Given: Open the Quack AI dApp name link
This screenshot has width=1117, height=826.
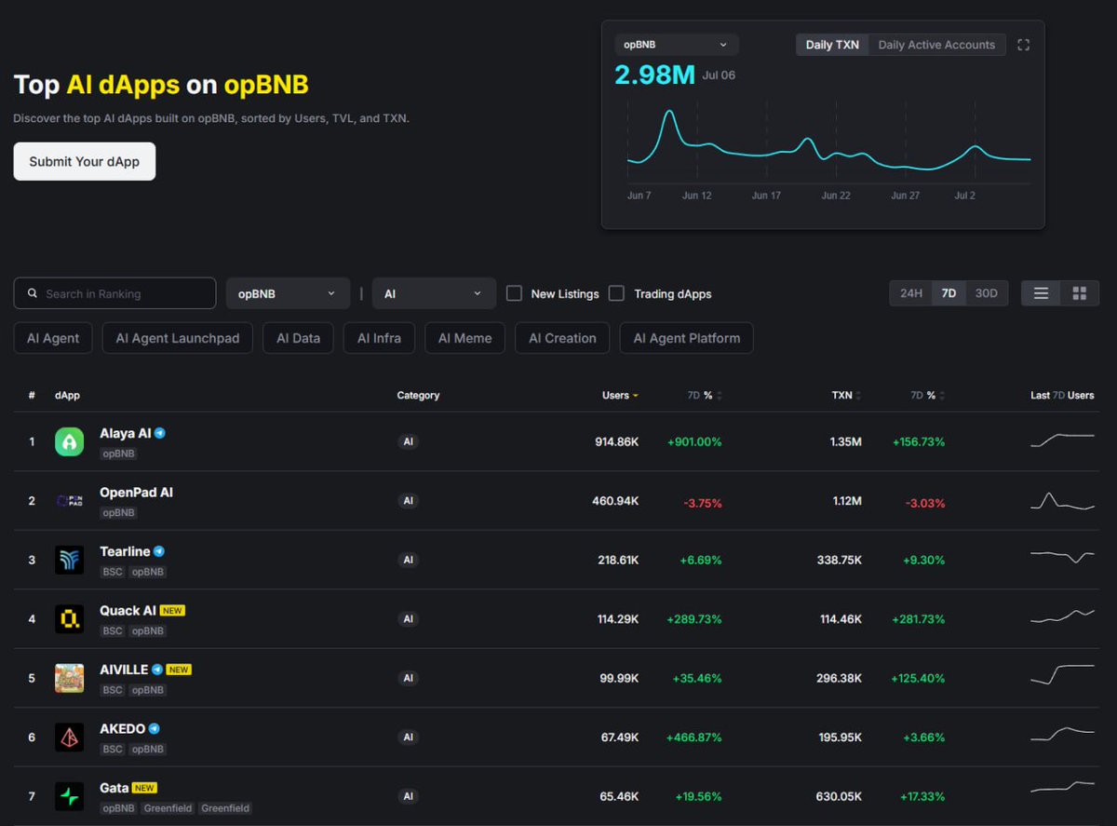Looking at the screenshot, I should coord(128,611).
